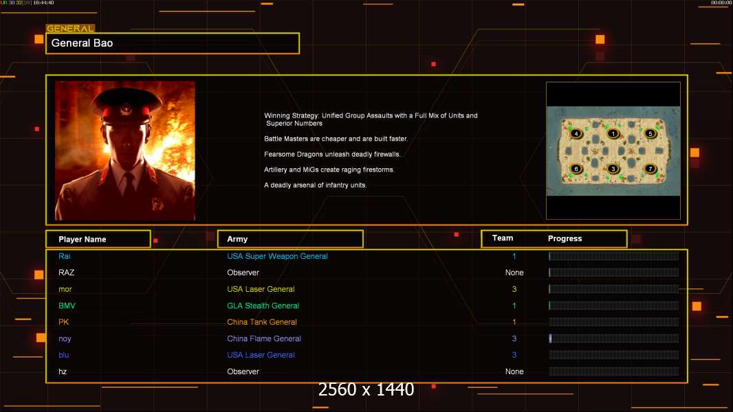Select player name Rai
The height and width of the screenshot is (412, 733).
tap(65, 256)
